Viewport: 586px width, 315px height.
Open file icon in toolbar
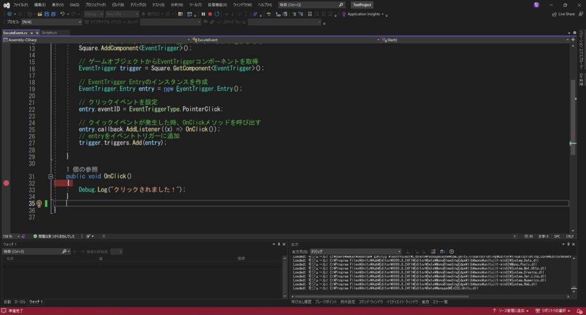(39, 14)
